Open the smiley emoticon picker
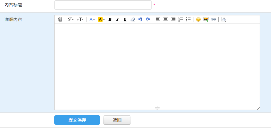The height and width of the screenshot is (131, 271). click(198, 19)
